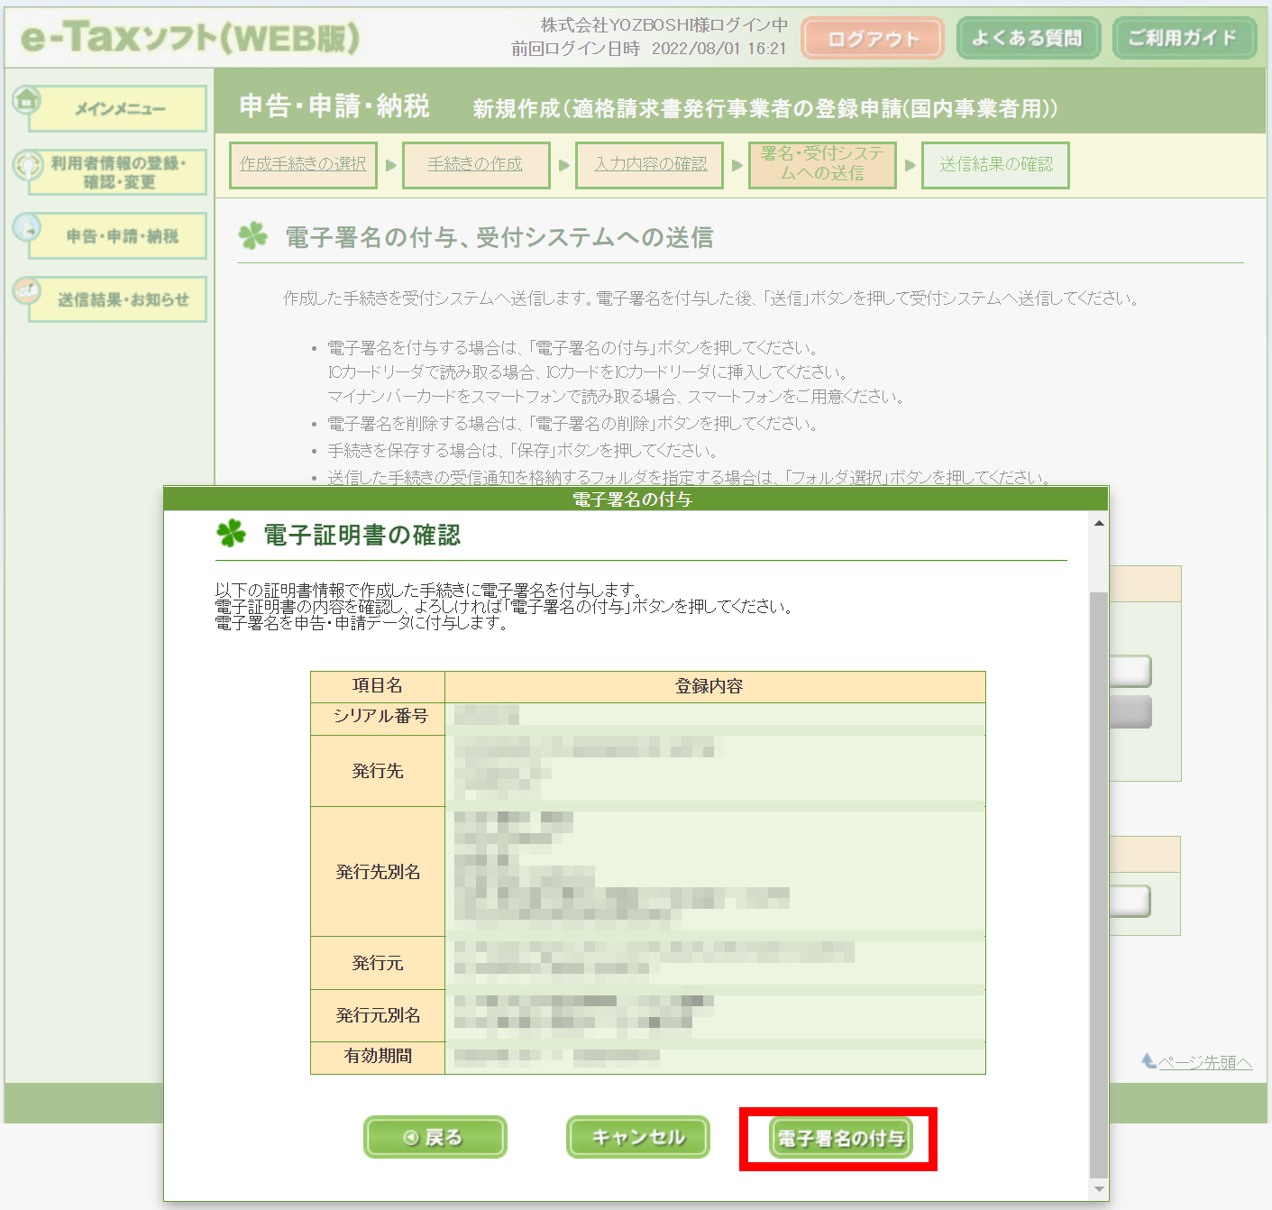Click キャンセル in the dialog
This screenshot has height=1210, width=1272.
(638, 1137)
